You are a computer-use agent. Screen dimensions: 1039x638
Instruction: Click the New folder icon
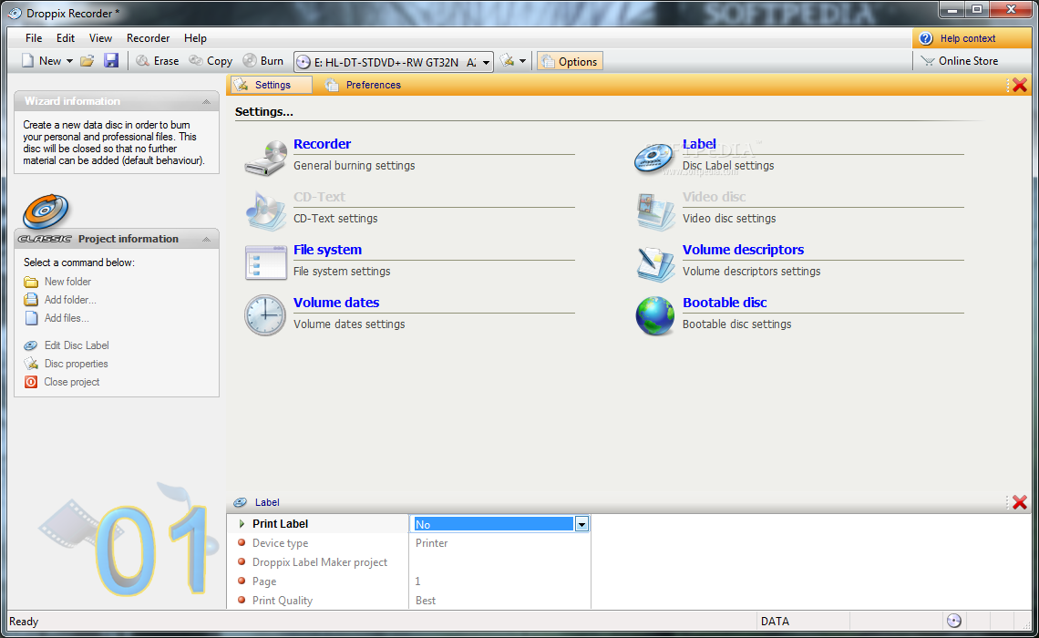(31, 282)
